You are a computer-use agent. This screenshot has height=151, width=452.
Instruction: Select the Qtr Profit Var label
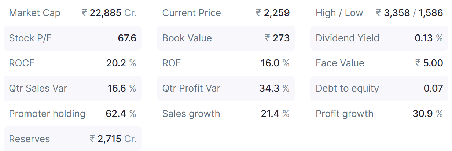[191, 88]
